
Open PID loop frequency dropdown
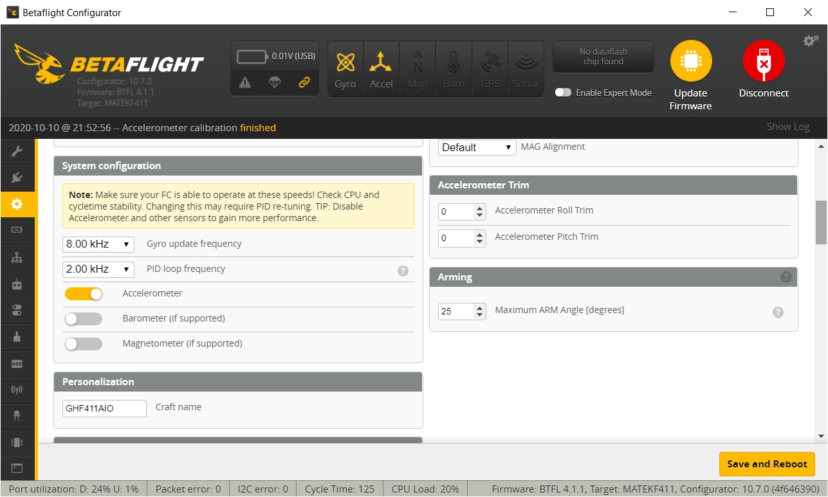(98, 269)
